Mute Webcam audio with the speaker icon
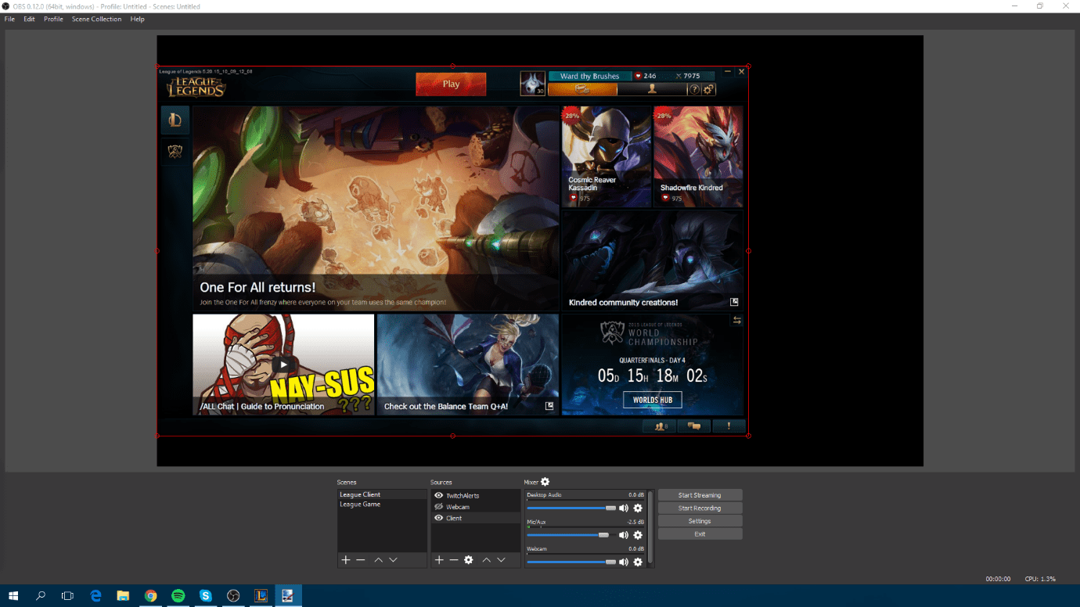Viewport: 1080px width, 607px height. (x=624, y=562)
